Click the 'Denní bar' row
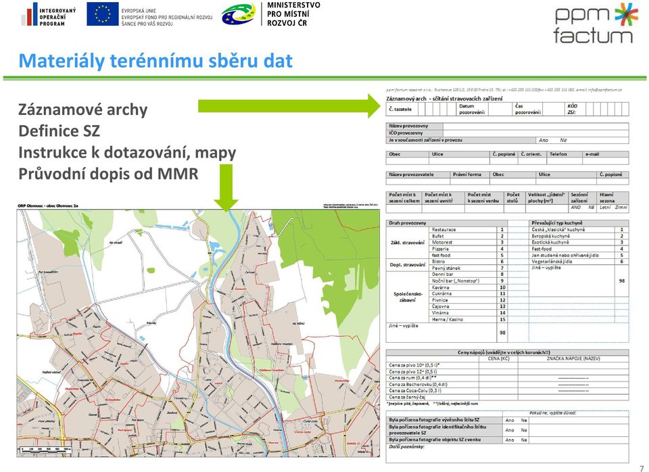Screen dimensions: 649x472 pyautogui.click(x=468, y=274)
